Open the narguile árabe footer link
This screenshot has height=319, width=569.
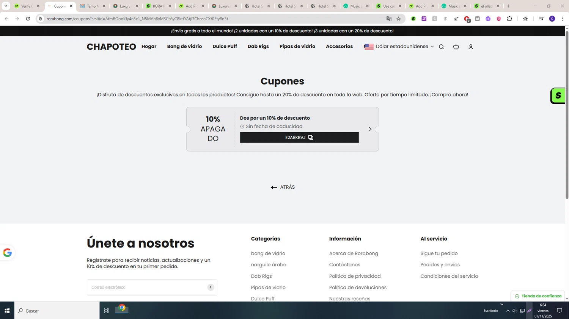pyautogui.click(x=269, y=265)
